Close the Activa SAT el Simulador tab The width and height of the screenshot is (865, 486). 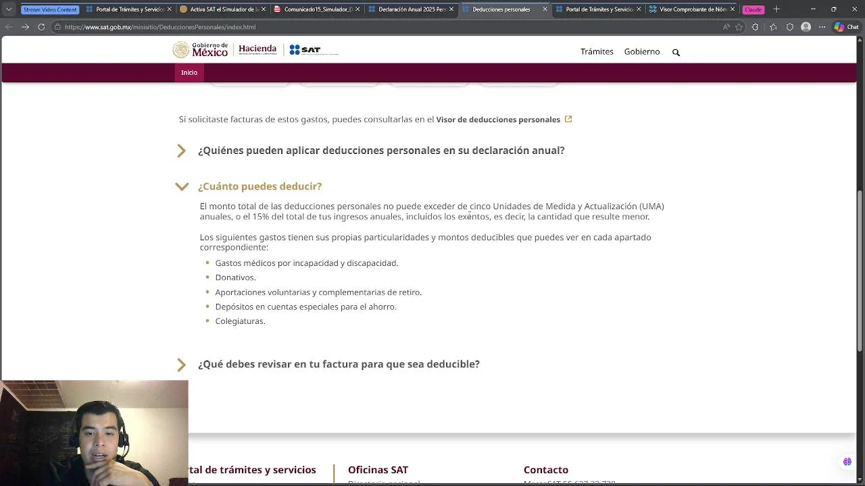pos(263,9)
